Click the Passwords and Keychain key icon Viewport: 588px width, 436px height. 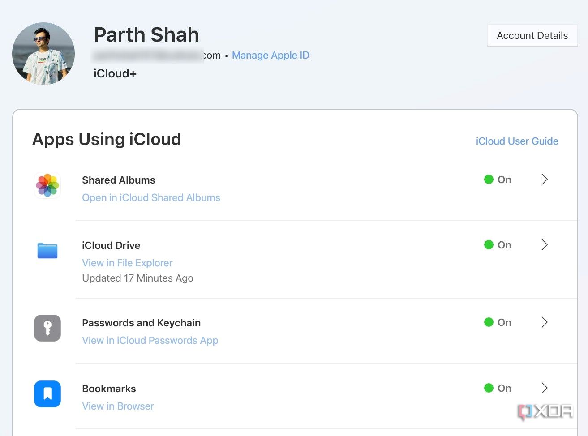point(47,328)
